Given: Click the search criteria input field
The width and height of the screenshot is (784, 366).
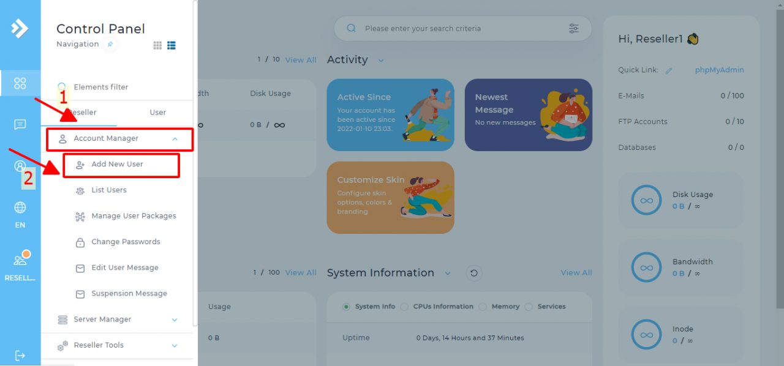Looking at the screenshot, I should pyautogui.click(x=459, y=28).
